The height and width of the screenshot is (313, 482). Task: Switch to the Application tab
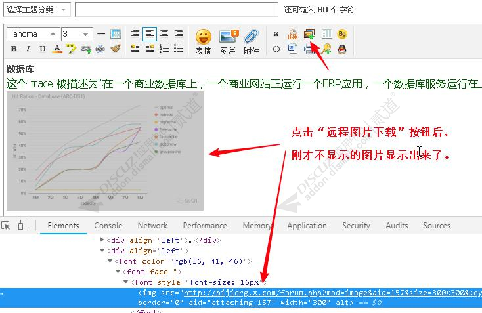307,226
